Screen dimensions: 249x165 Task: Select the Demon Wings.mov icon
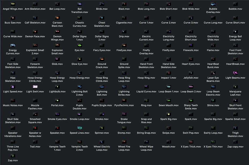click(x=57, y=32)
